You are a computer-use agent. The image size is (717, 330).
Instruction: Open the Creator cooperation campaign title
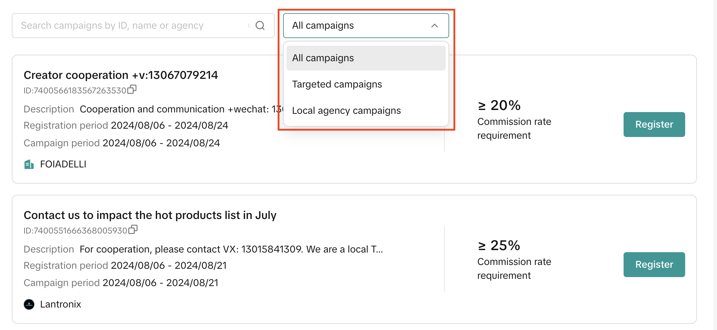pyautogui.click(x=121, y=75)
